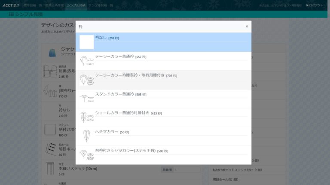Pick テーラーカラー衿腰表衿・地衿月腰付き option

(x=163, y=80)
